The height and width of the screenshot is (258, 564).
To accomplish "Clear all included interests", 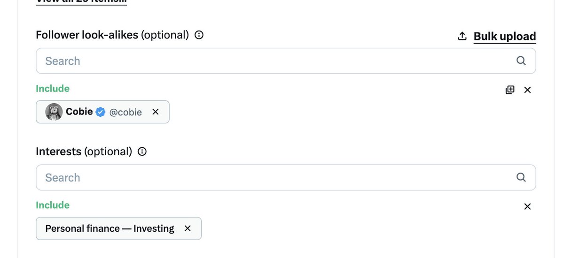I will 527,206.
